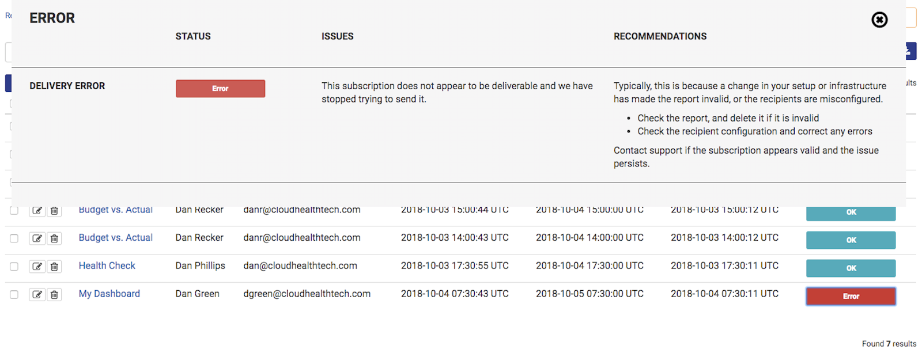The image size is (922, 353).
Task: Edit the My Dashboard subscription
Action: coord(37,294)
